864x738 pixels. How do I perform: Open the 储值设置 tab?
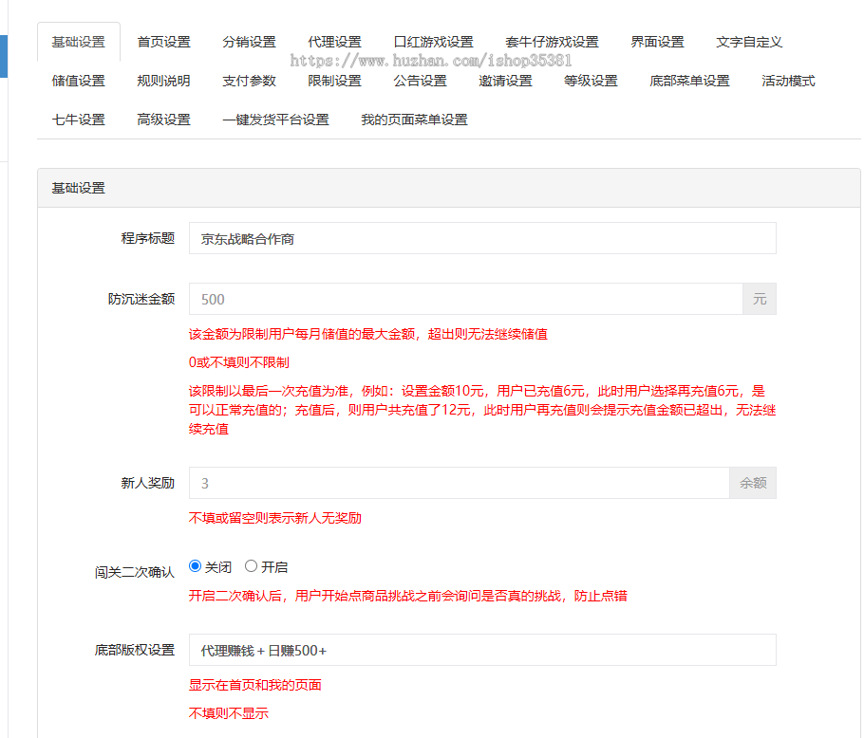78,81
